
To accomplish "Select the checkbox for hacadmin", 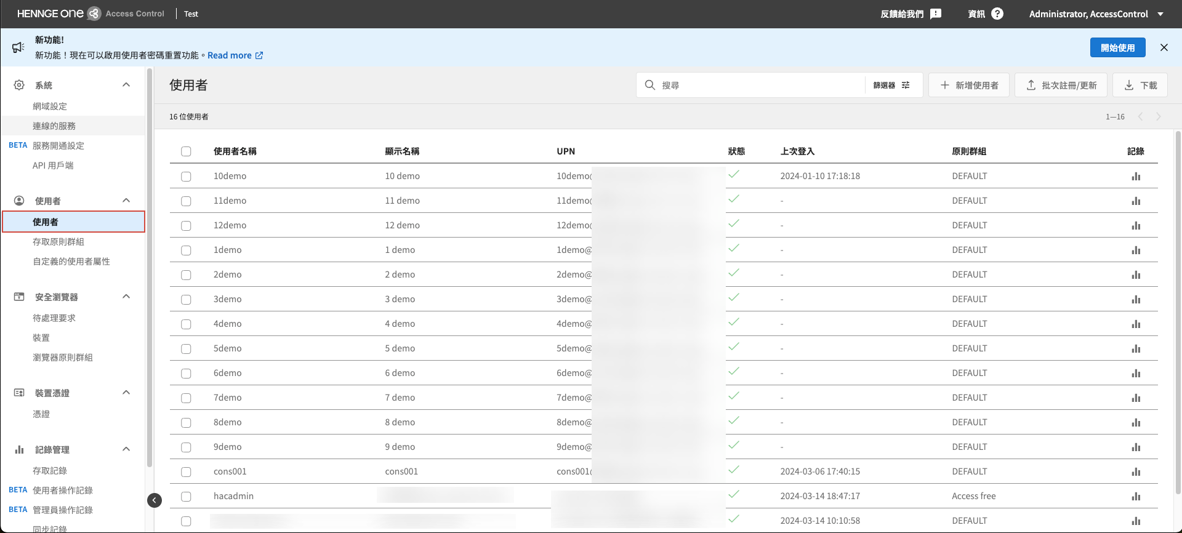I will click(186, 497).
